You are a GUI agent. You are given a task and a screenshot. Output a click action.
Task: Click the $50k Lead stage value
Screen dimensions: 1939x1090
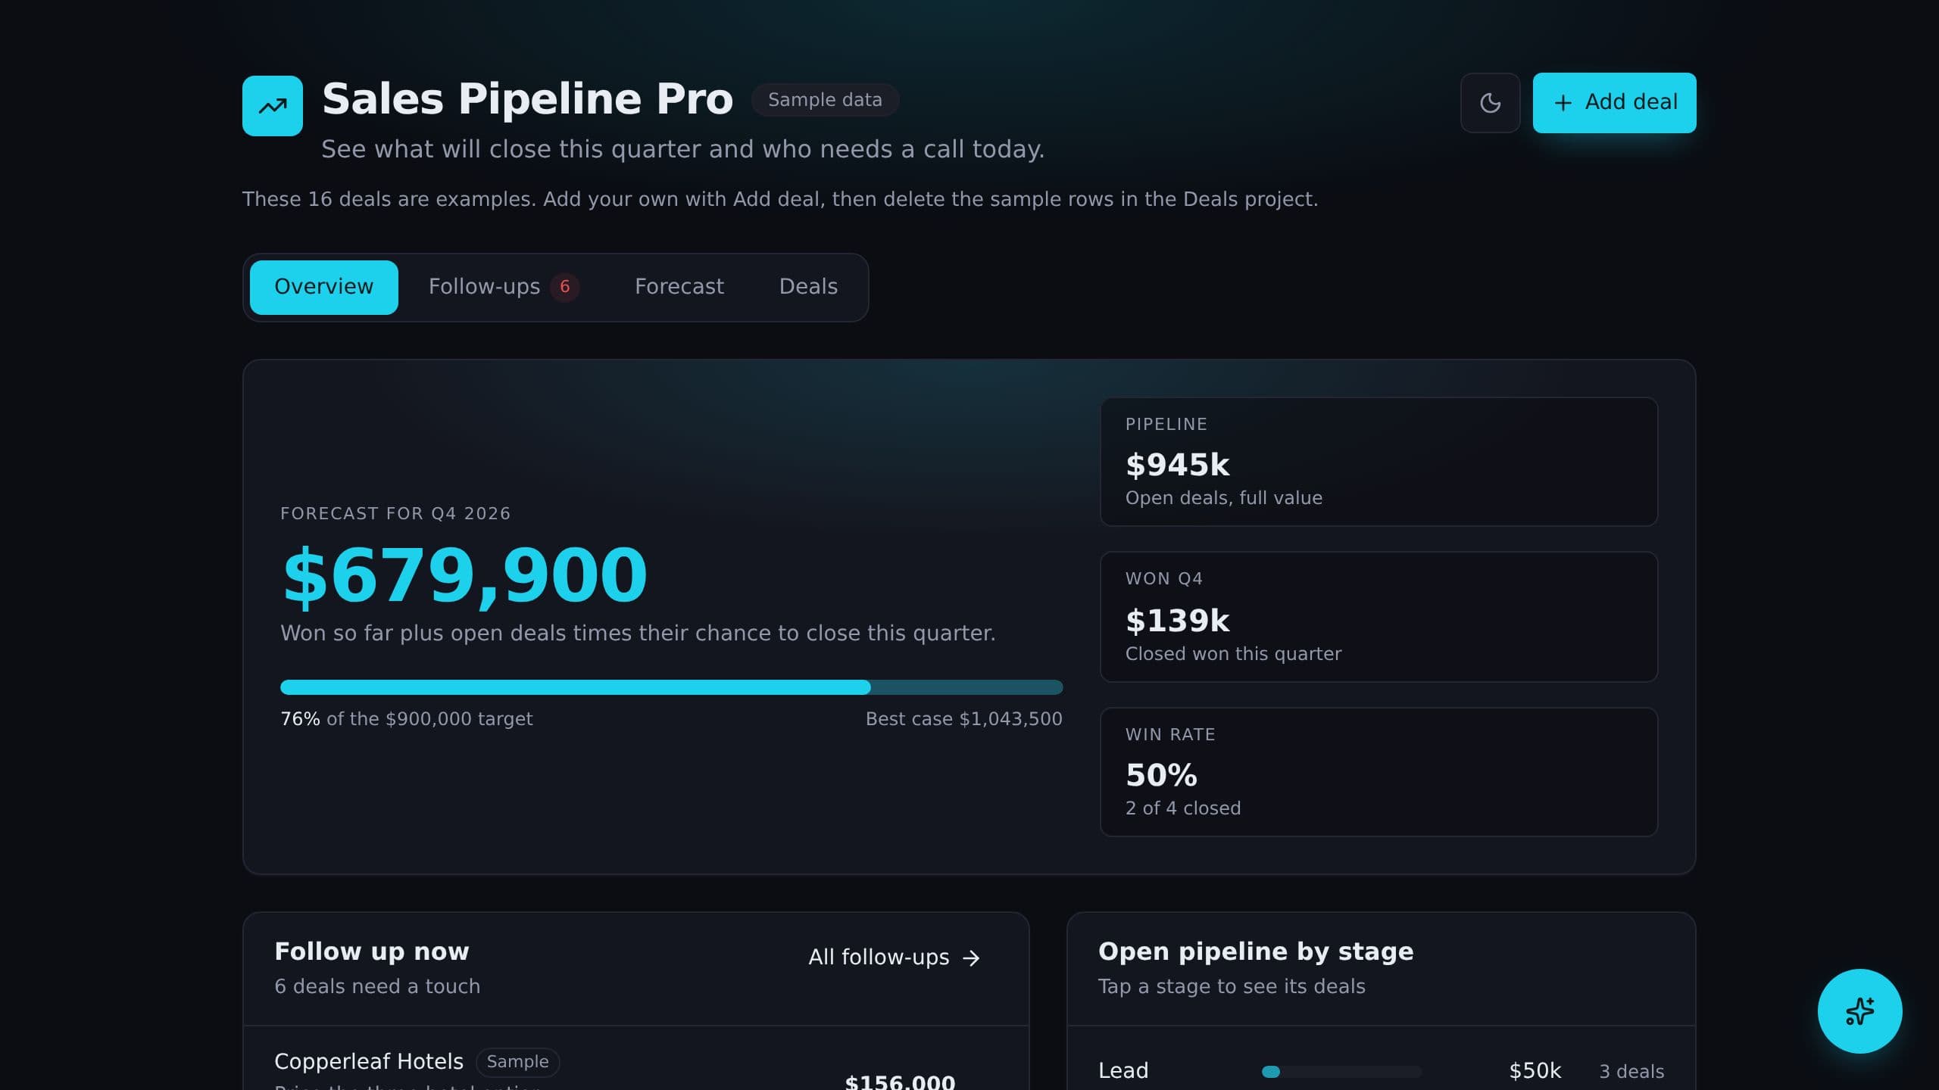(1535, 1071)
